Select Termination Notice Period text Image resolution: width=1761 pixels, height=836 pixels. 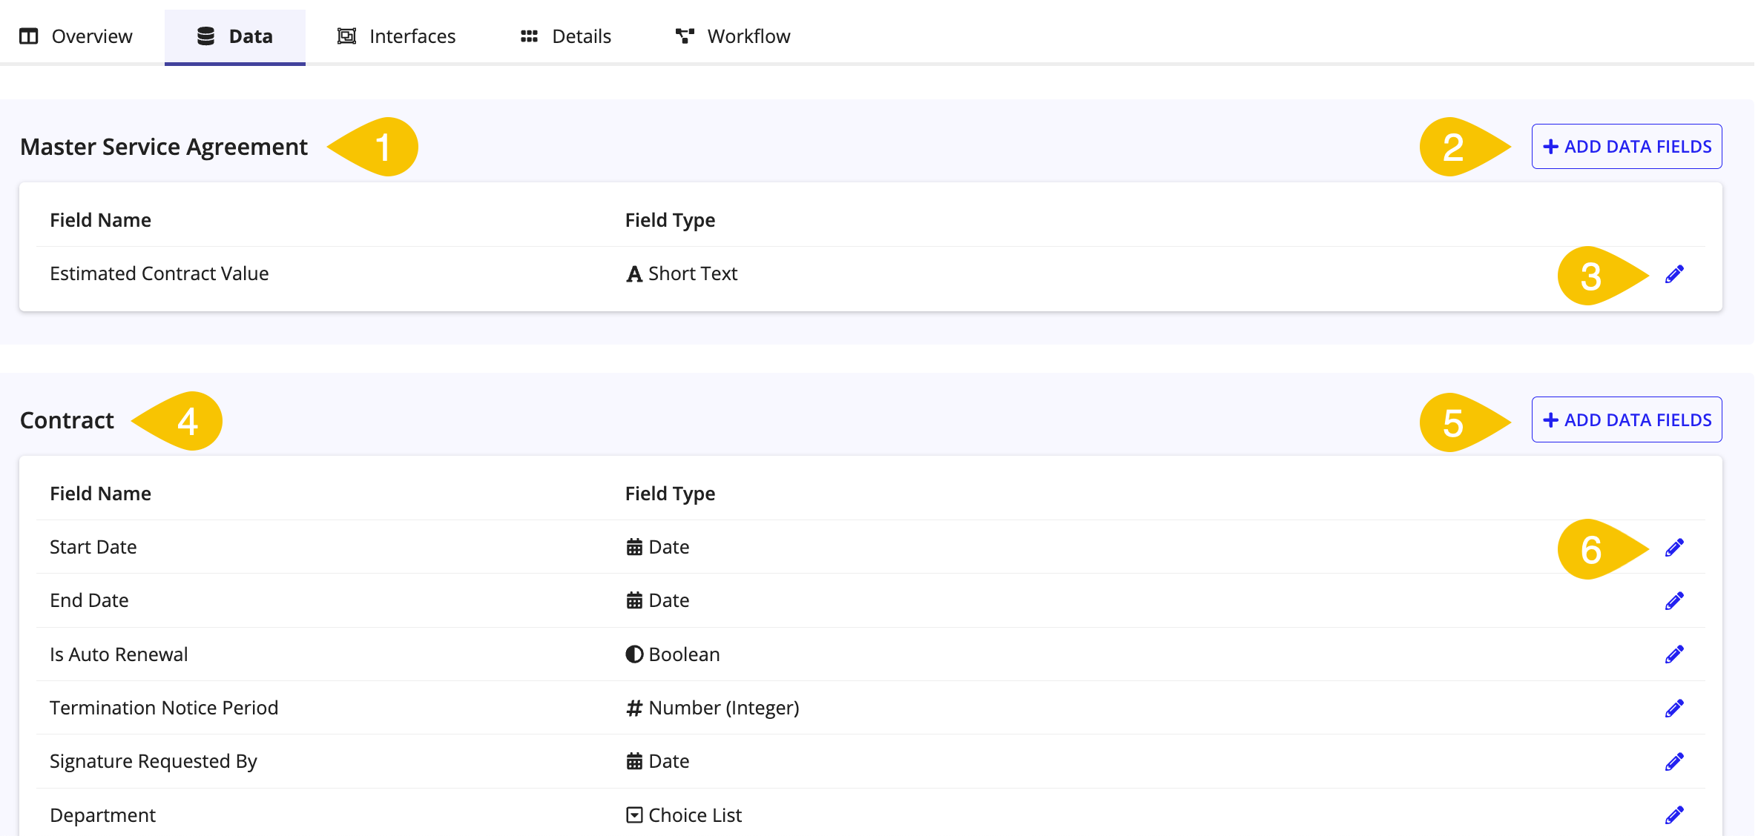pos(164,708)
